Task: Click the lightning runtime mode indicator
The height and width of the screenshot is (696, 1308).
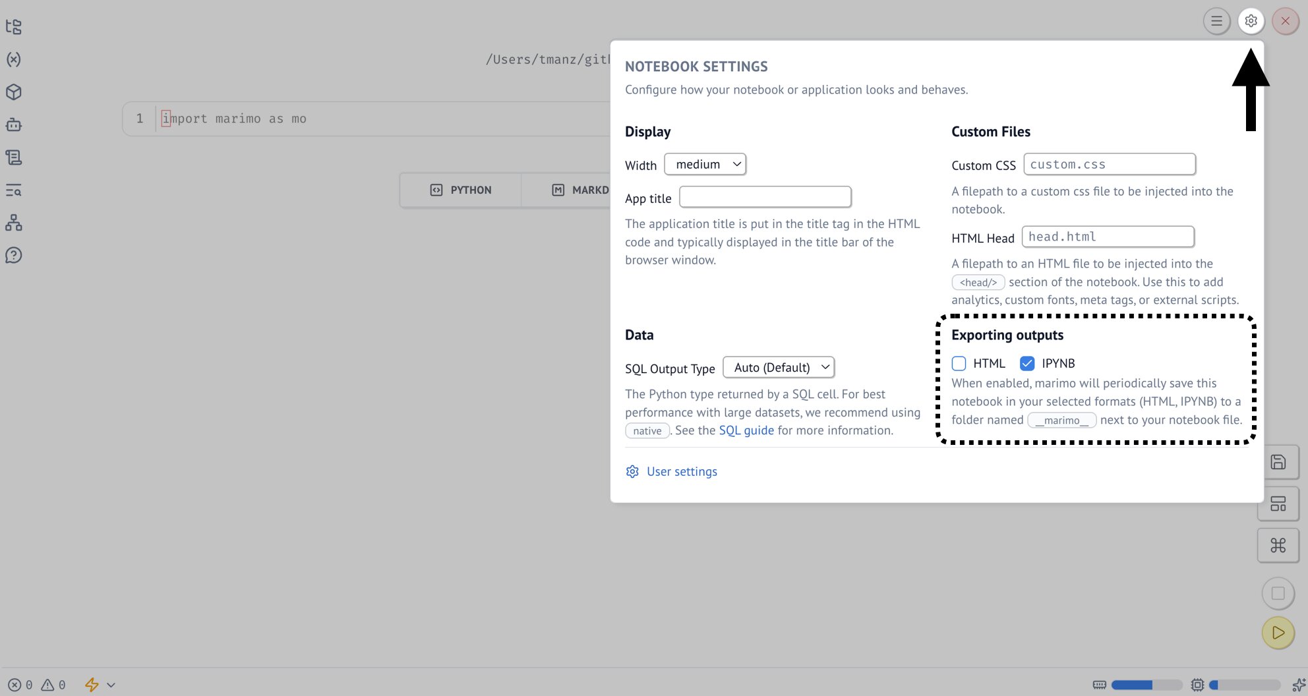Action: pos(92,685)
